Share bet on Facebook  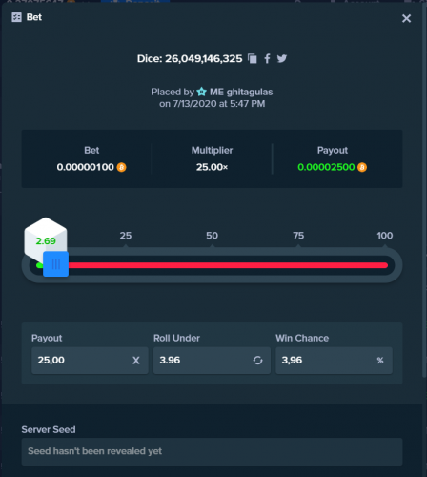[x=267, y=58]
